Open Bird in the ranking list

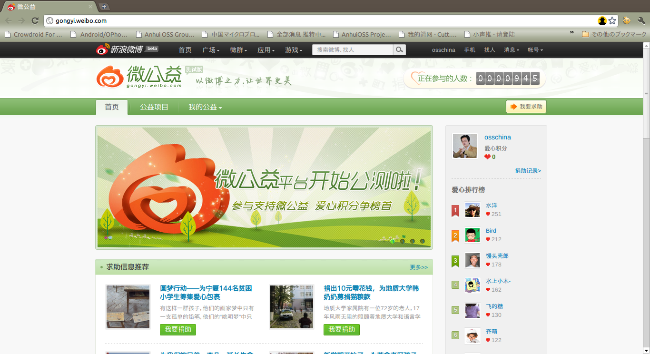click(x=491, y=231)
